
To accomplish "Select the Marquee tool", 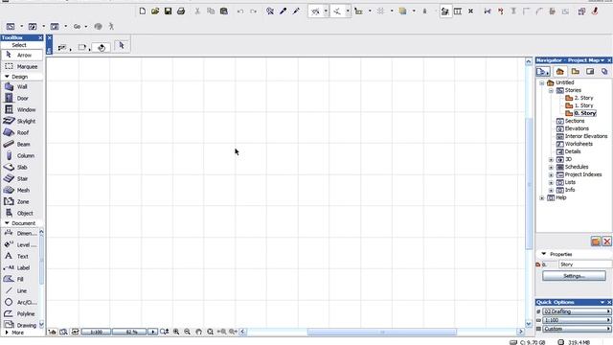I will click(x=22, y=66).
